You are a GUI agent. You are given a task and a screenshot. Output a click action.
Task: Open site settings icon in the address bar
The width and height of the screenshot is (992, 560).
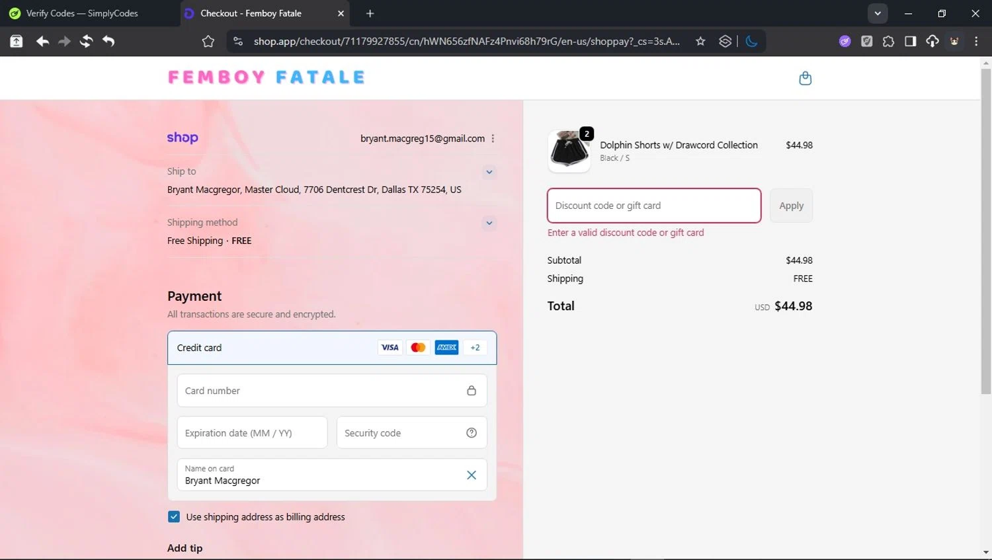coord(238,42)
